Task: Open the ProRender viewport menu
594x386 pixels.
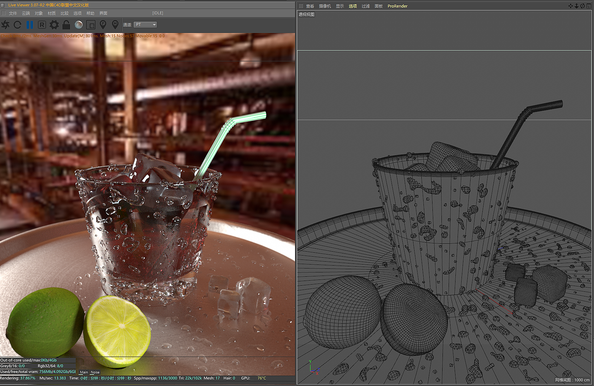Action: [x=398, y=6]
